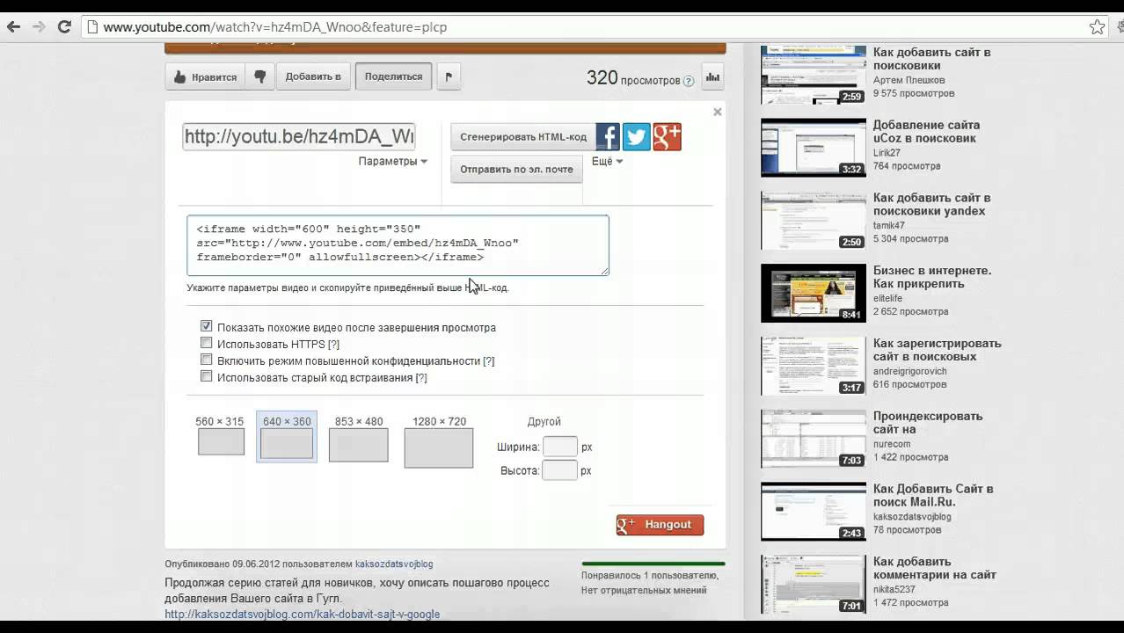This screenshot has width=1124, height=633.
Task: Open video thumbnail with 7:03 duration
Action: 814,439
